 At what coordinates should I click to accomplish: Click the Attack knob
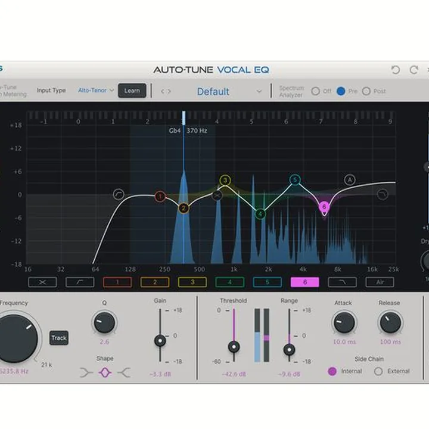click(344, 322)
